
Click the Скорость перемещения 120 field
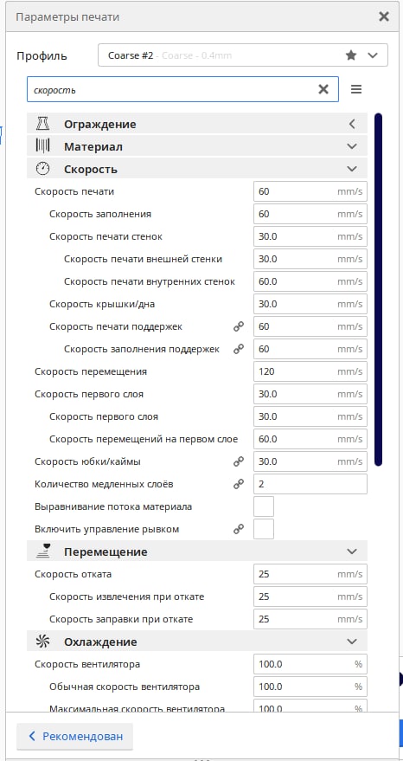click(x=310, y=371)
